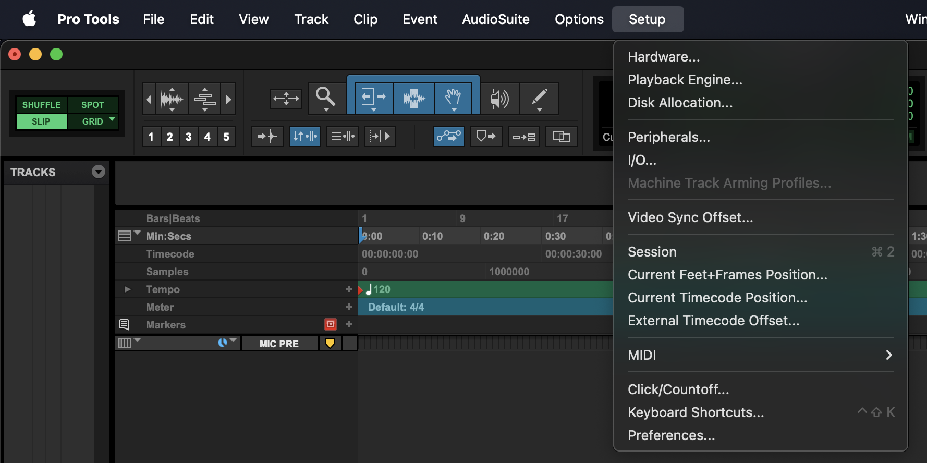Choose the Selector waveform tool
The height and width of the screenshot is (463, 927).
[414, 98]
